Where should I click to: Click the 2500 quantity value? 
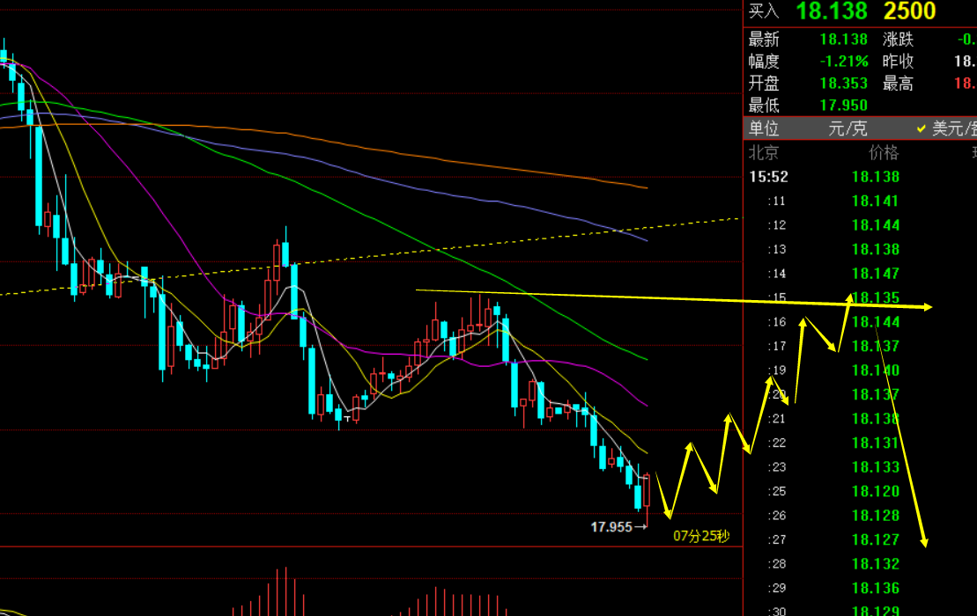point(909,11)
